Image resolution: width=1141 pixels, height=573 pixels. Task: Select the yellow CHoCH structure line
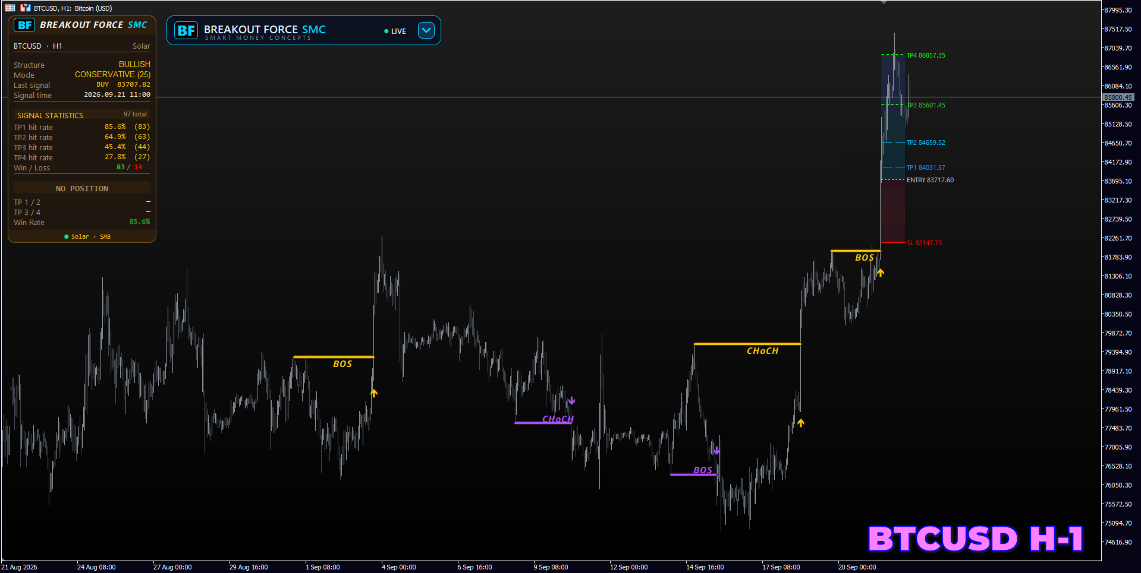click(747, 344)
